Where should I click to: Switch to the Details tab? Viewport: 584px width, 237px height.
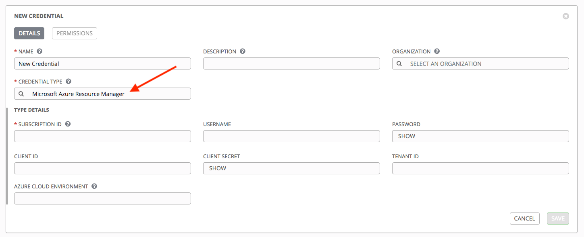(x=29, y=33)
